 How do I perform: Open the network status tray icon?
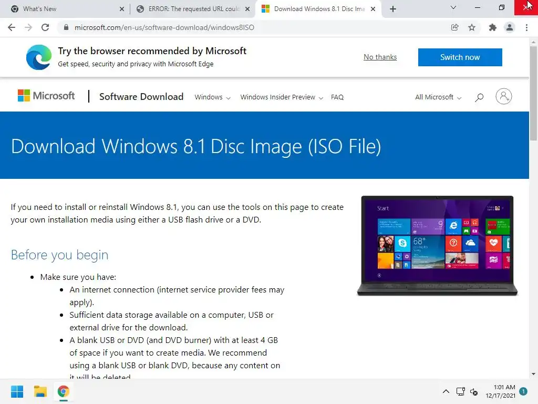pyautogui.click(x=460, y=391)
